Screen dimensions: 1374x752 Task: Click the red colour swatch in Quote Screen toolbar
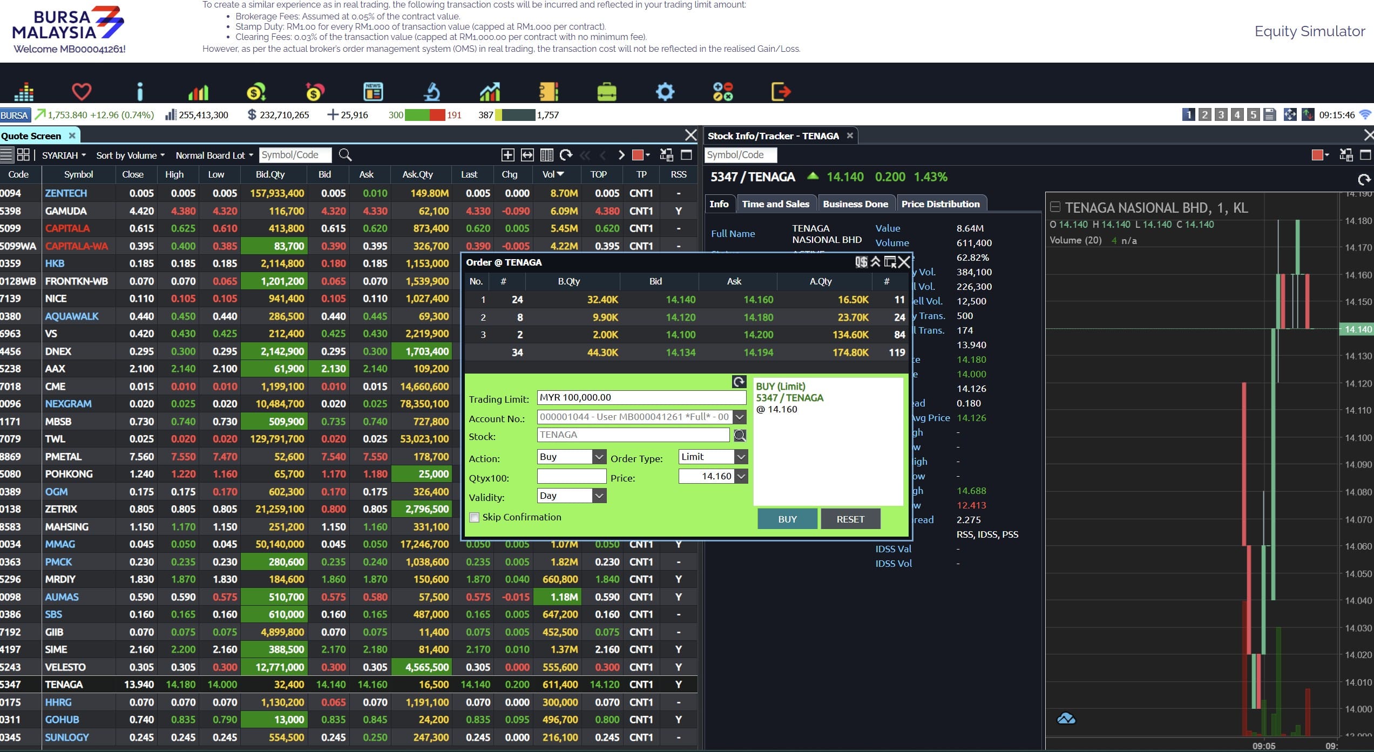[x=638, y=155]
